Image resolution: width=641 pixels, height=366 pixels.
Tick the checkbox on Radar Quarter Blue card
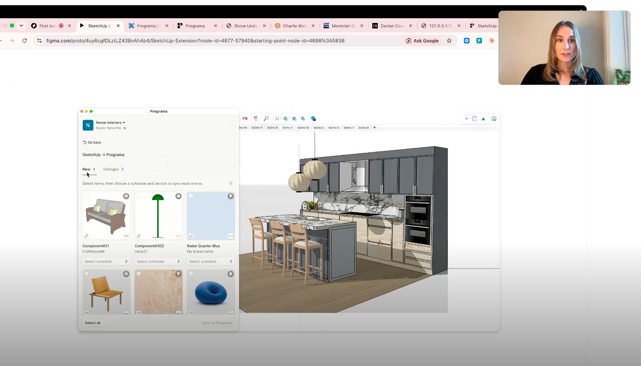click(x=191, y=196)
